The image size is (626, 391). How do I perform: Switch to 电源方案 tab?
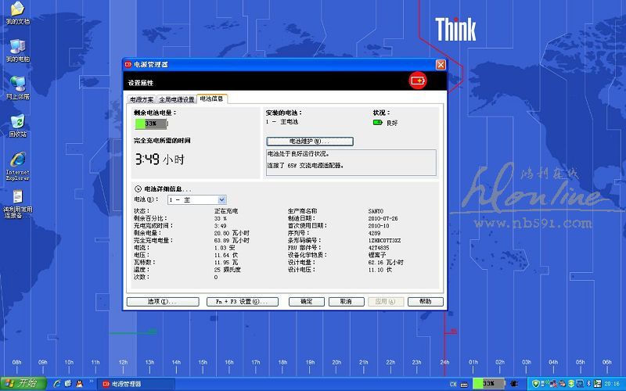click(x=142, y=99)
